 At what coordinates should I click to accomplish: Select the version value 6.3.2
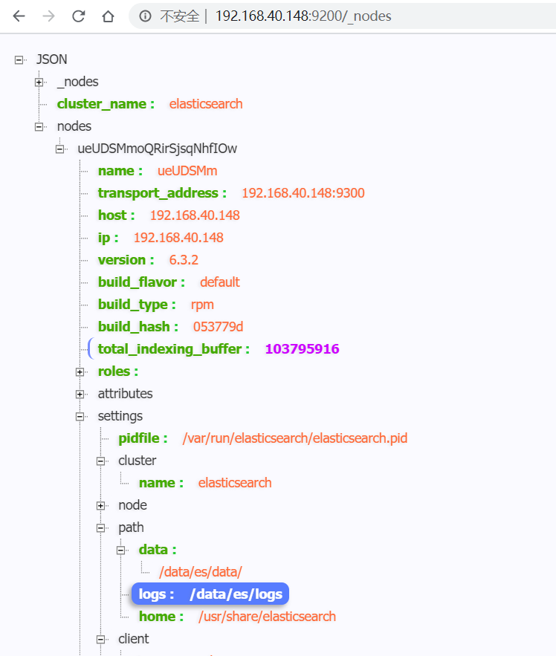pyautogui.click(x=184, y=260)
